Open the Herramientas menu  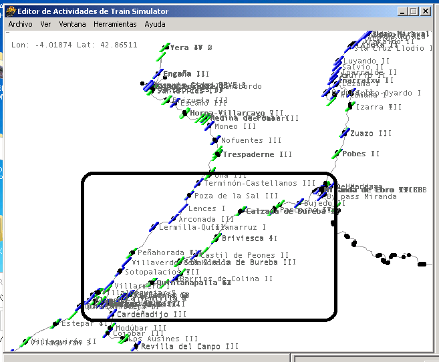[x=115, y=24]
